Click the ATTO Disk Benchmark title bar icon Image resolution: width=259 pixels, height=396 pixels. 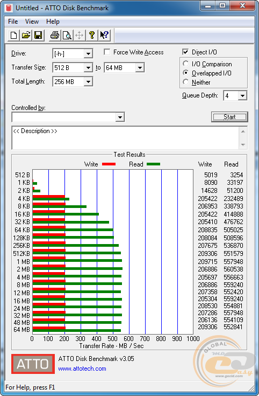click(9, 8)
